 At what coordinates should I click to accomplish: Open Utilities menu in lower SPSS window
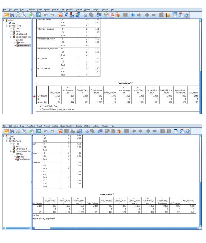[87, 126]
